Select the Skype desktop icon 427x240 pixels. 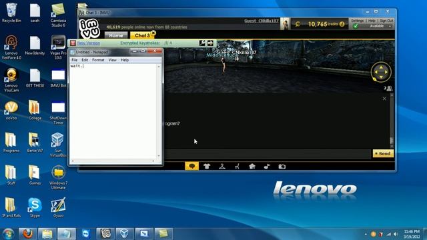35,207
